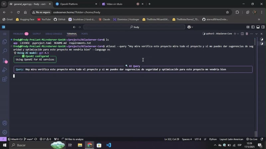Viewport: 266px width, 149px height.
Task: Bookmark this page with star icon
Action: click(227, 12)
